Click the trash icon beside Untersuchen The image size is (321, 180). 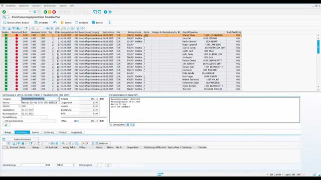coord(128,124)
